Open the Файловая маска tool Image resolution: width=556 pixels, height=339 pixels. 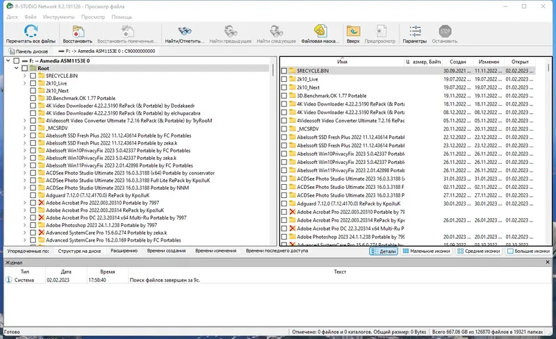point(320,31)
